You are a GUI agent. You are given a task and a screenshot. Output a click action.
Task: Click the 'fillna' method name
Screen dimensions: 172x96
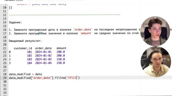click(60, 78)
